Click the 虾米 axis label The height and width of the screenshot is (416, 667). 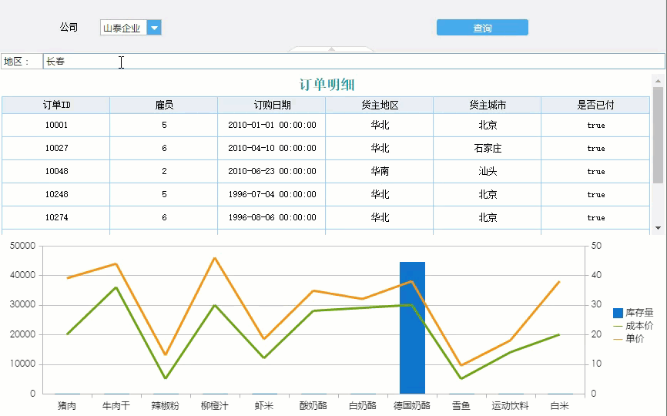pos(263,406)
